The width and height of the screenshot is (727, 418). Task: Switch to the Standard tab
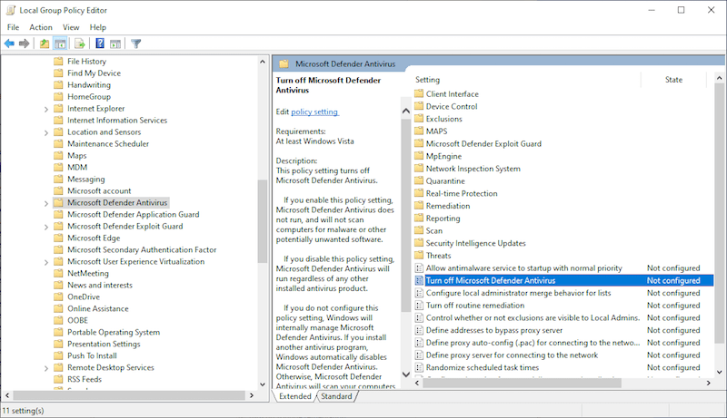336,396
